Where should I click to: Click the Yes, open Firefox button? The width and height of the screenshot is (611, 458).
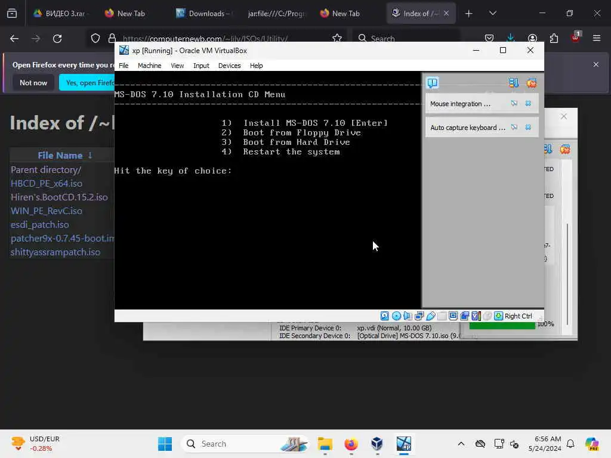[x=87, y=82]
